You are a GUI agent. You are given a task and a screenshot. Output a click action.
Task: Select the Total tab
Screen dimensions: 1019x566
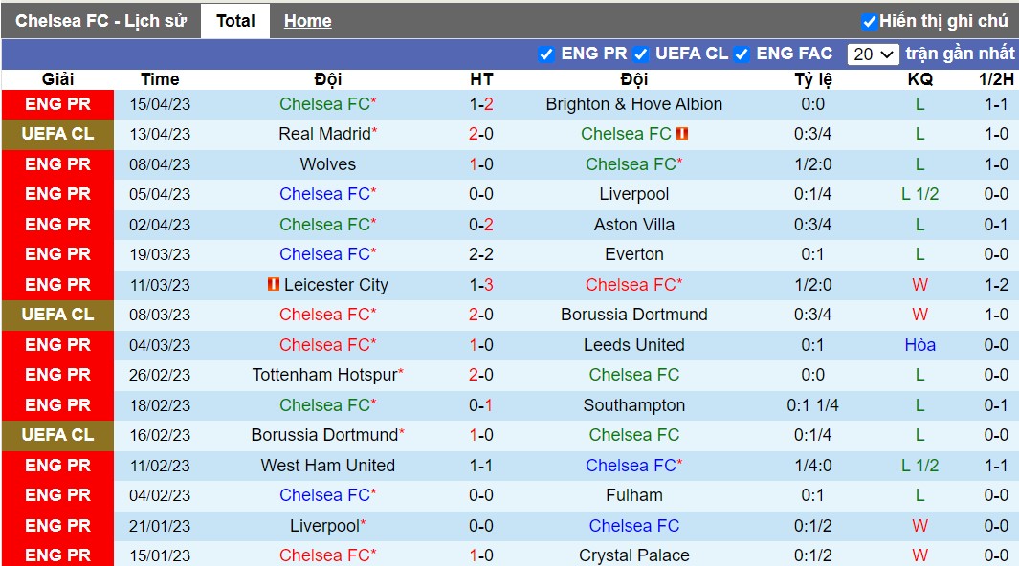(x=235, y=21)
